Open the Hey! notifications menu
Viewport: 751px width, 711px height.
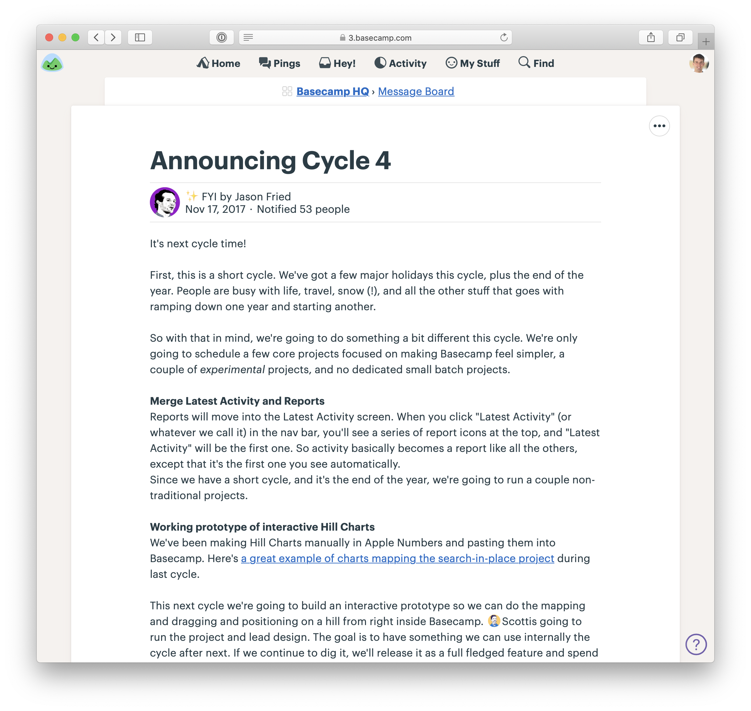(x=337, y=63)
